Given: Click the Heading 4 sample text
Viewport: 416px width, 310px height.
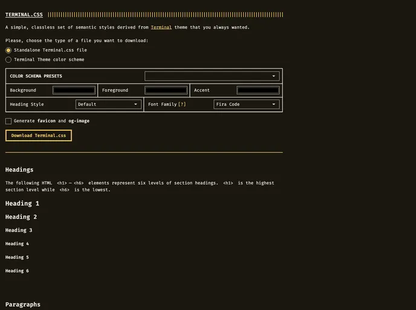Looking at the screenshot, I should (x=17, y=243).
